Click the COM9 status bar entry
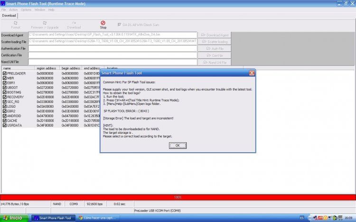Viewport: 356px width, 222px height. coord(74,204)
